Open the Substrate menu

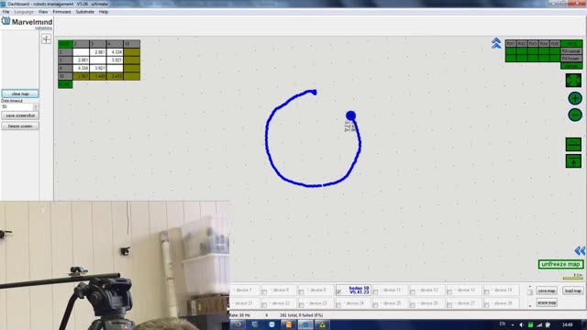(x=85, y=12)
